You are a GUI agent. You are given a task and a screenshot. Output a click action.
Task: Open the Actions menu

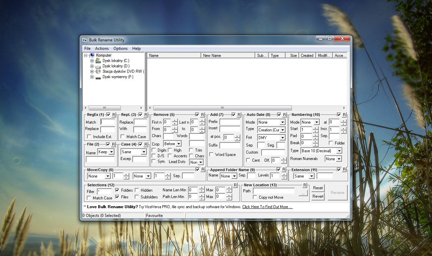click(102, 49)
